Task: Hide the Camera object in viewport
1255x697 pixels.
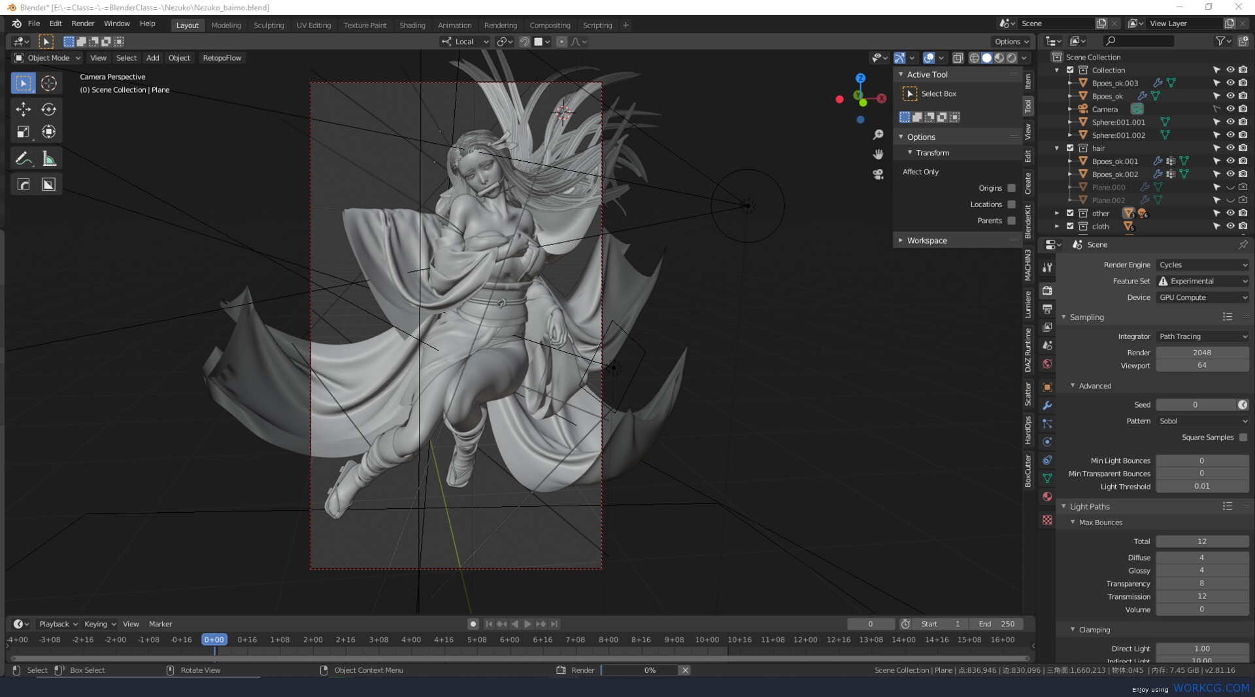Action: click(x=1230, y=109)
